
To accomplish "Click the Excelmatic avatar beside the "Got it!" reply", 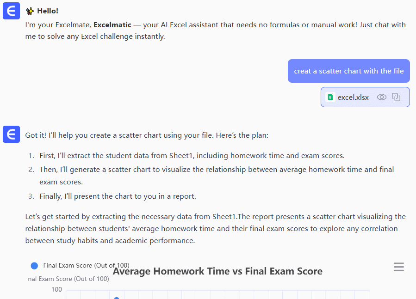I will 11,134.
